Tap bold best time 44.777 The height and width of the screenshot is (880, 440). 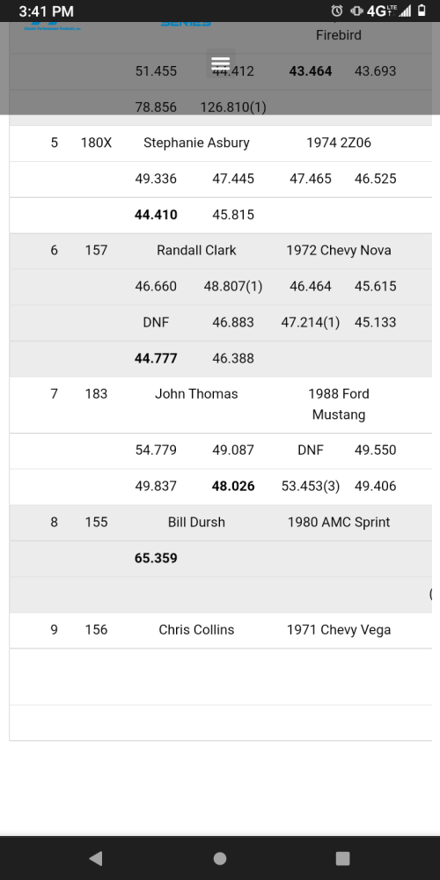(156, 359)
